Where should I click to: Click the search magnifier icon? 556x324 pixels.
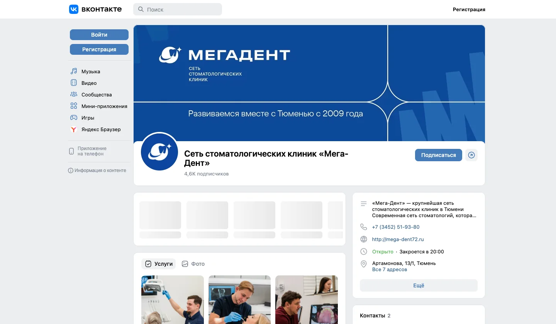[x=141, y=9]
